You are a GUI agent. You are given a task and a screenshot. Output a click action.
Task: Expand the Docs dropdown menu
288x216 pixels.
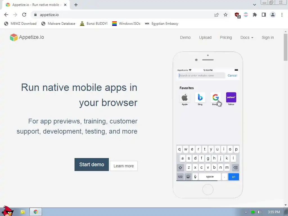247,37
